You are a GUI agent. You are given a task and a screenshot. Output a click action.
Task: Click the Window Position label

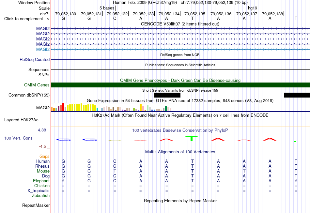34,3
